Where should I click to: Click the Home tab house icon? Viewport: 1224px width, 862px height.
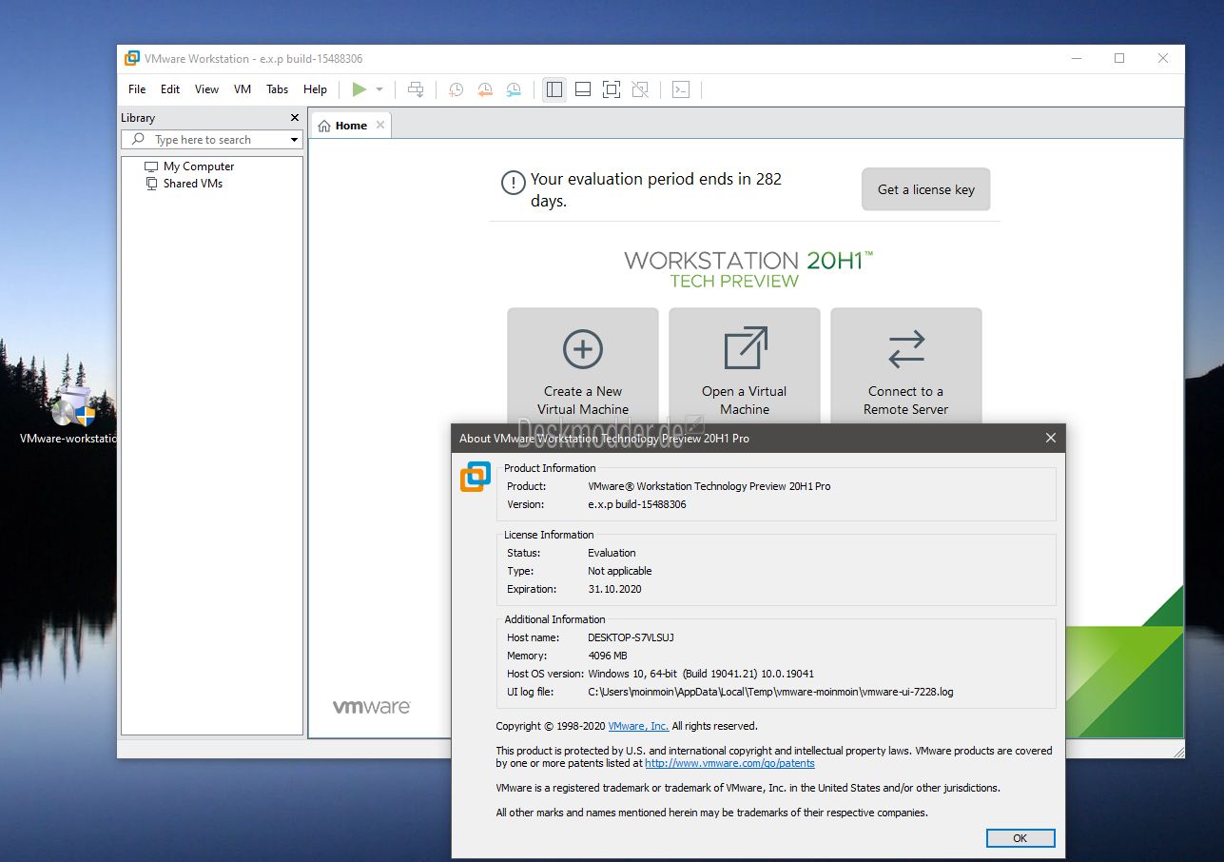pyautogui.click(x=324, y=126)
